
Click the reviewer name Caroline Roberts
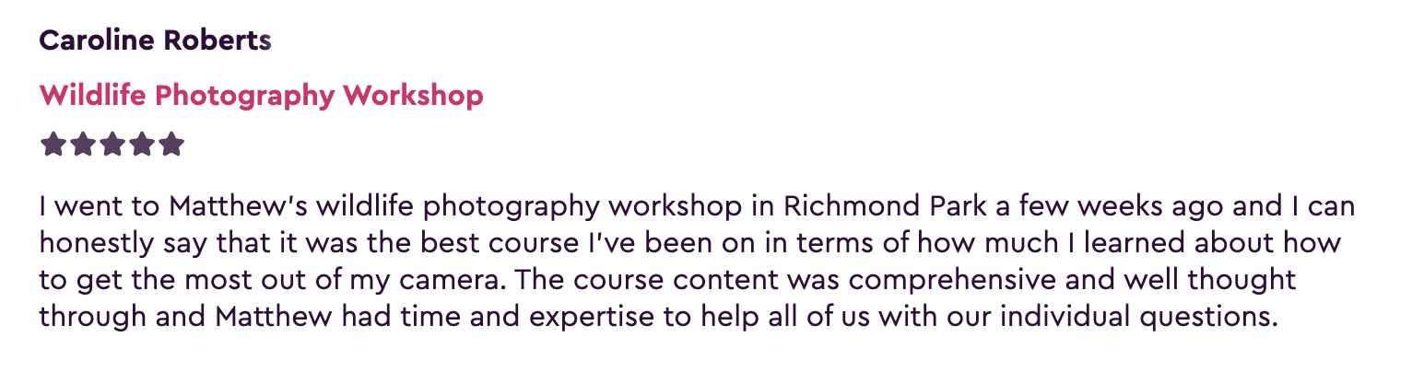click(x=156, y=41)
